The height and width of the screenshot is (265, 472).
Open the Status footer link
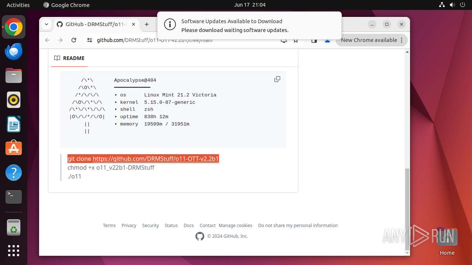coord(171,225)
